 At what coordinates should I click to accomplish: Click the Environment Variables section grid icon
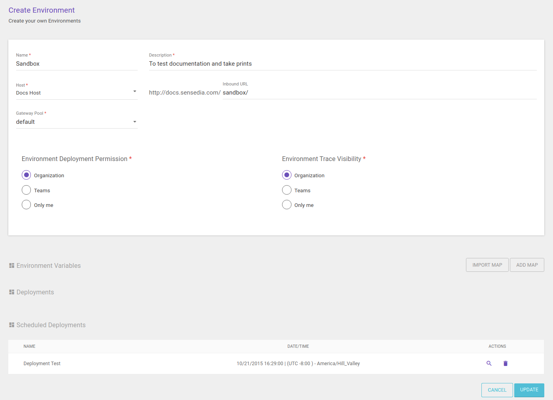point(11,265)
